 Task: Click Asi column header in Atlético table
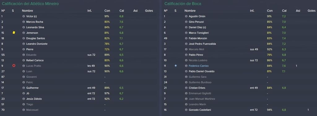pos(136,11)
